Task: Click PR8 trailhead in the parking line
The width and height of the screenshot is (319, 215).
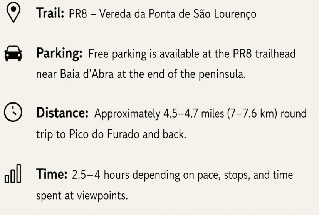Action: [x=264, y=54]
